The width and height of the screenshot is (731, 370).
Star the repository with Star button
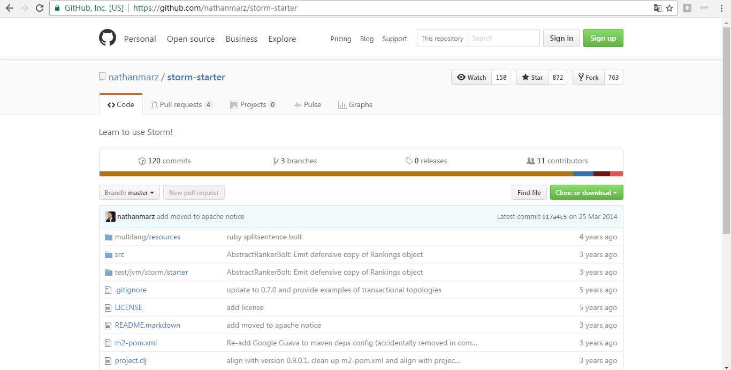532,77
